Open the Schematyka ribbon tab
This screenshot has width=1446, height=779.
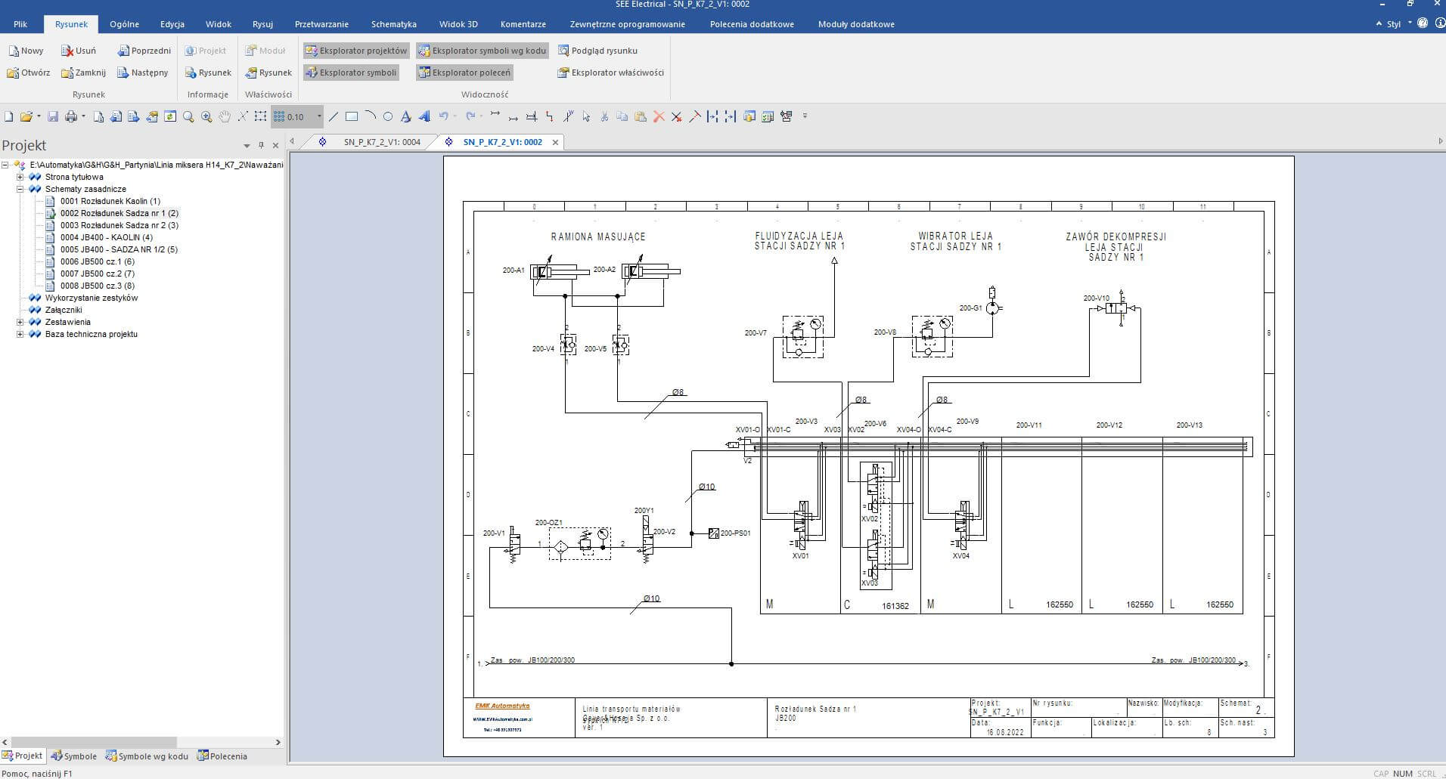393,24
